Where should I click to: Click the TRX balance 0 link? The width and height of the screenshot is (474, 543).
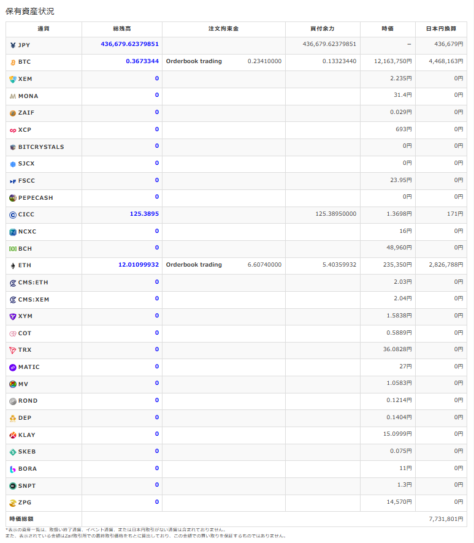(x=157, y=349)
